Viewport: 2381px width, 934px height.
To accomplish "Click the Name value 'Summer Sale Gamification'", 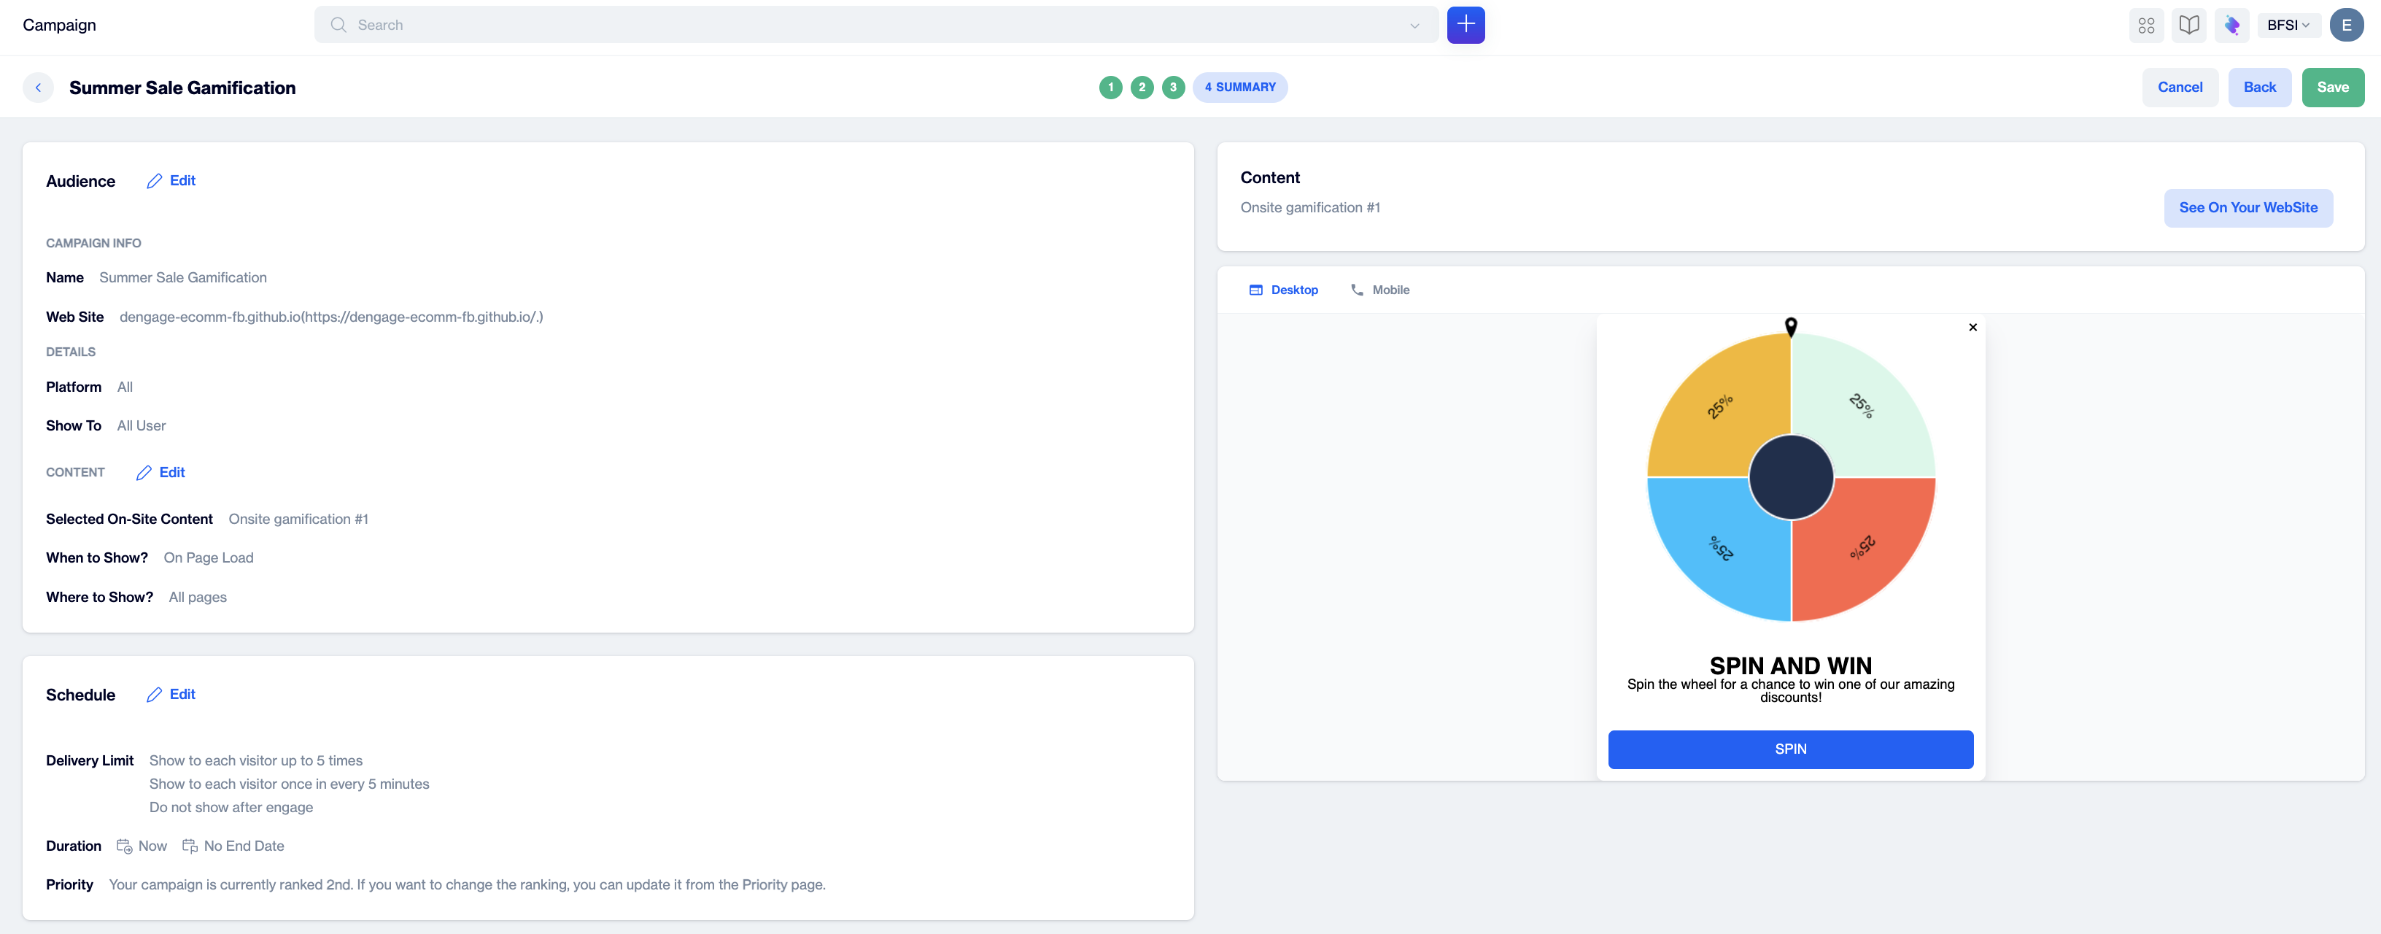I will [183, 277].
